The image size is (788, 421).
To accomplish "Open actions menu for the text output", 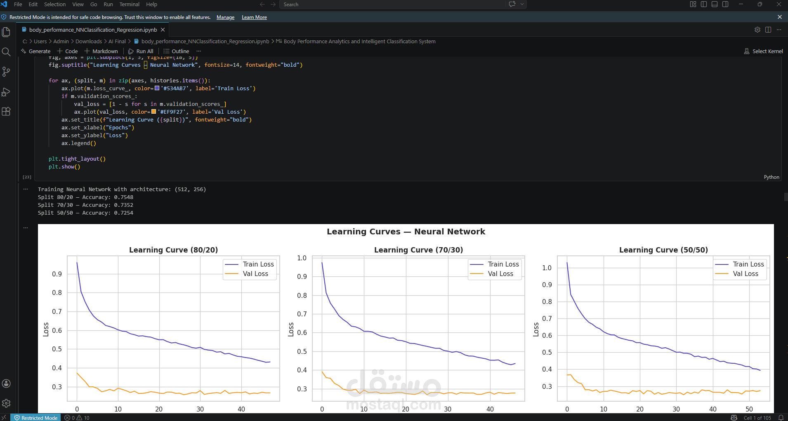I will pyautogui.click(x=26, y=189).
